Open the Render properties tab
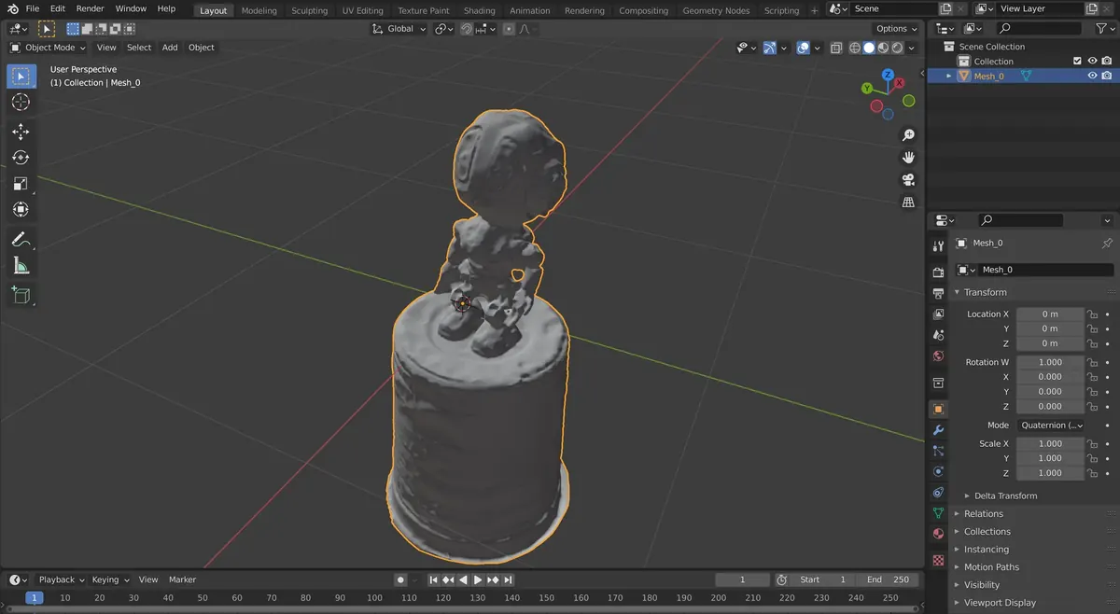Viewport: 1120px width, 614px height. (x=938, y=272)
